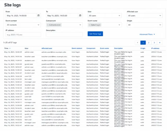Image resolution: width=167 pixels, height=131 pixels.
Task: Select timestamp May 16, 2025, 14:04:23
Action: click(13, 91)
